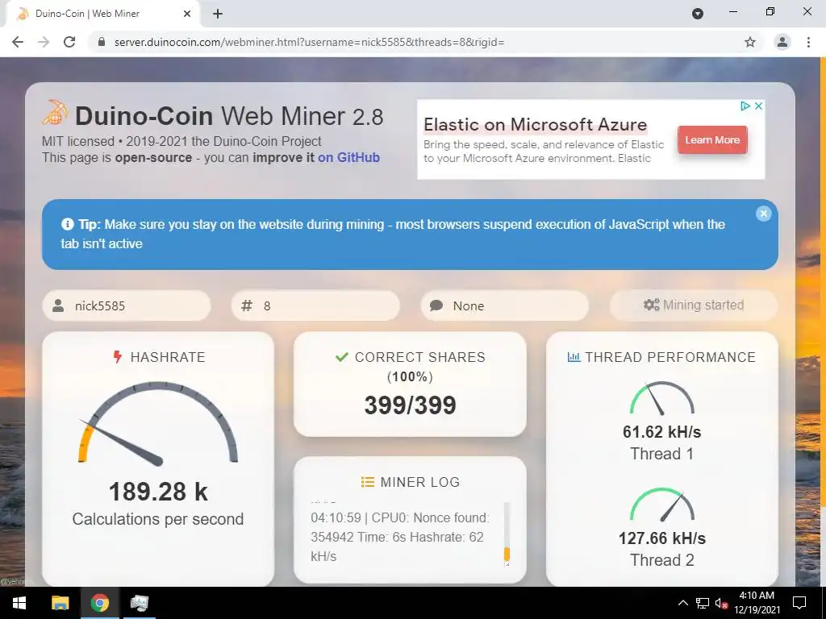This screenshot has height=619, width=826.
Task: Close the Duino-Coin Web Miner tab
Action: [187, 14]
